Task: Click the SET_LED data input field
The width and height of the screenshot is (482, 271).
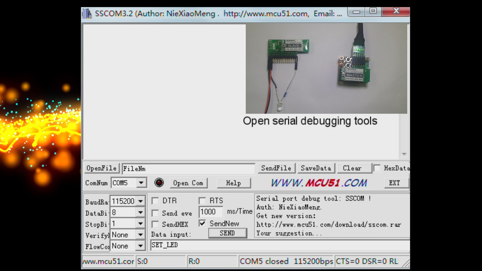Action: click(280, 245)
